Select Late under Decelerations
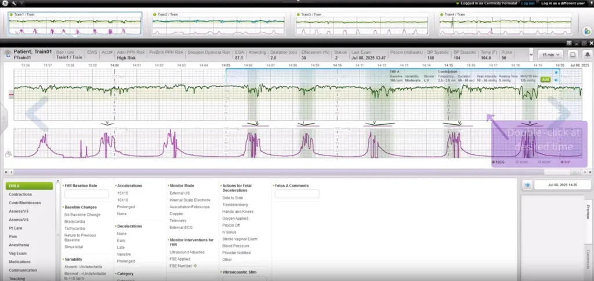 (x=121, y=247)
